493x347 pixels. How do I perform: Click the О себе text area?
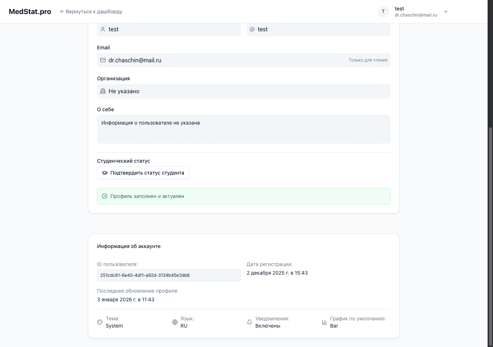coord(244,129)
